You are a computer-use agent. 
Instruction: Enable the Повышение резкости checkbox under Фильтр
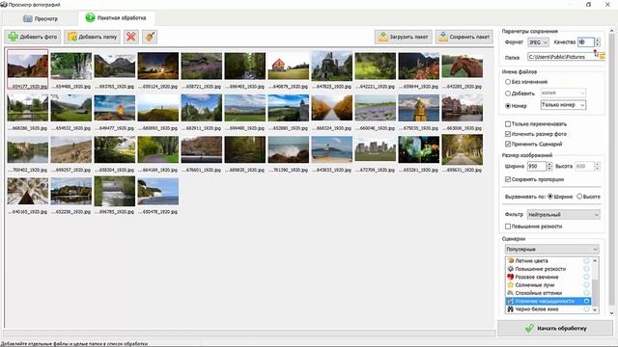point(508,227)
